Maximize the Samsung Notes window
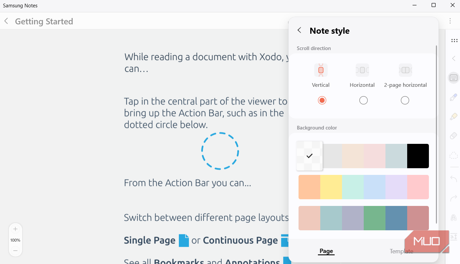The image size is (460, 264). [x=434, y=5]
